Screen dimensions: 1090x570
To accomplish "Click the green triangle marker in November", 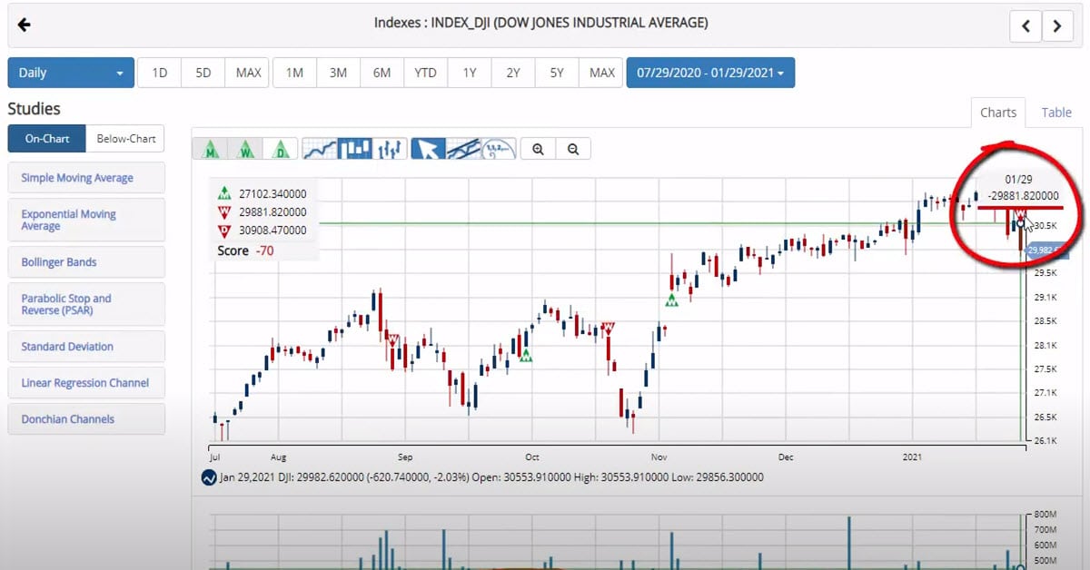I will (671, 300).
